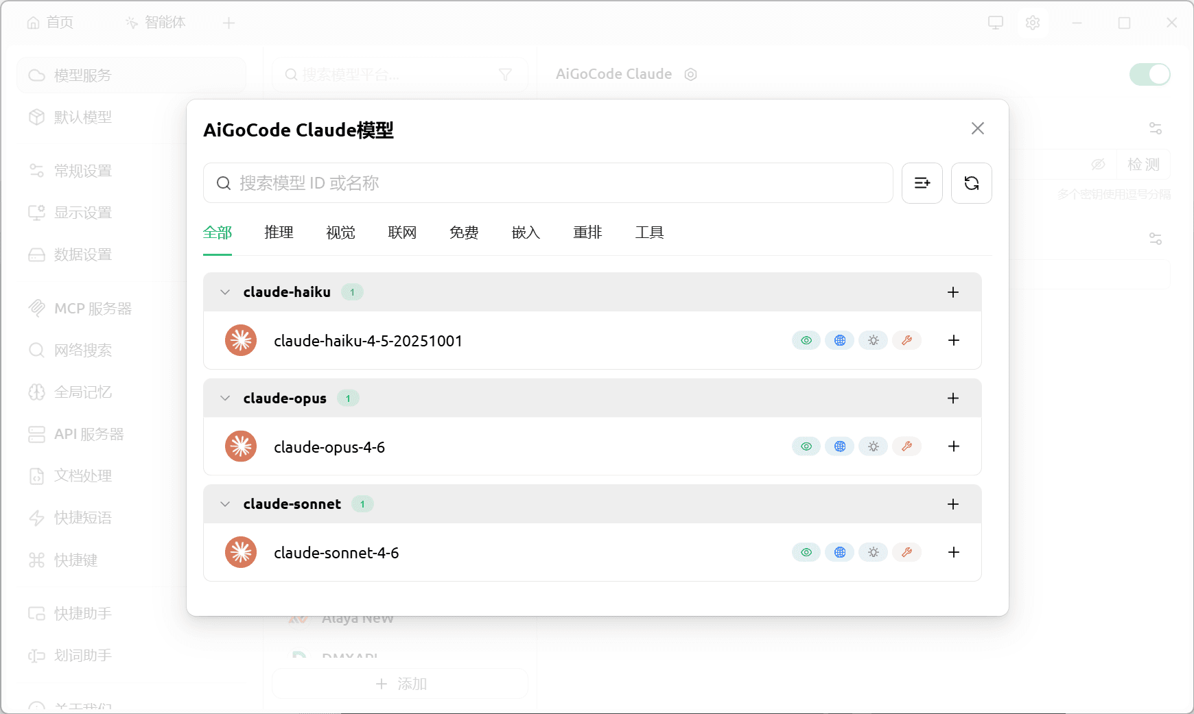Switch to the 视觉 tab
The image size is (1194, 714).
pos(341,233)
